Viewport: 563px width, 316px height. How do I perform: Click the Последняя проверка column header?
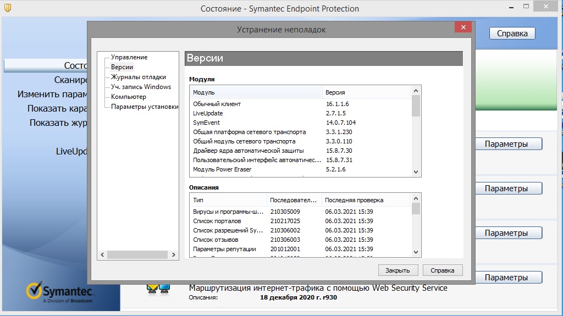pos(366,200)
